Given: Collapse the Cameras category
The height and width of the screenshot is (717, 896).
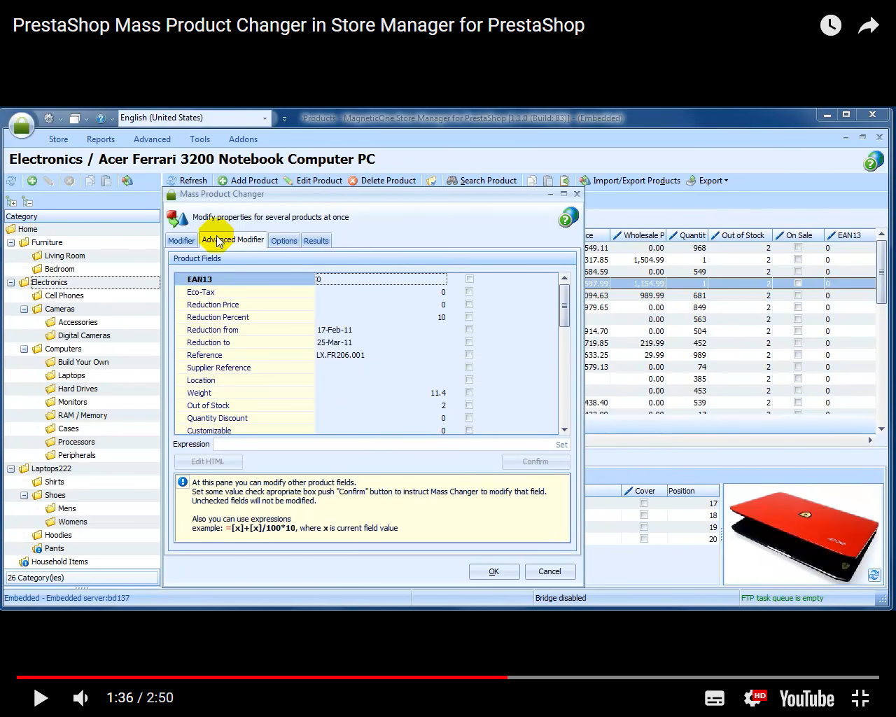Looking at the screenshot, I should pyautogui.click(x=24, y=309).
